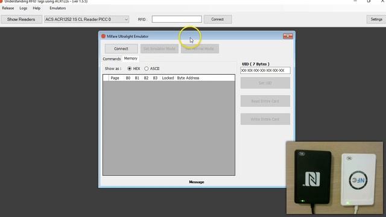
Task: Focus the UID 7 Bytes input field
Action: (x=265, y=71)
